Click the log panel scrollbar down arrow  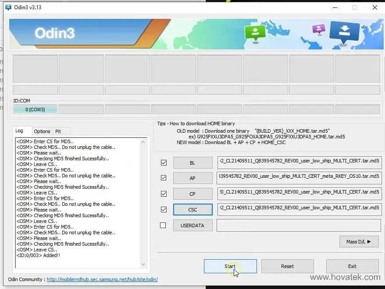click(143, 264)
